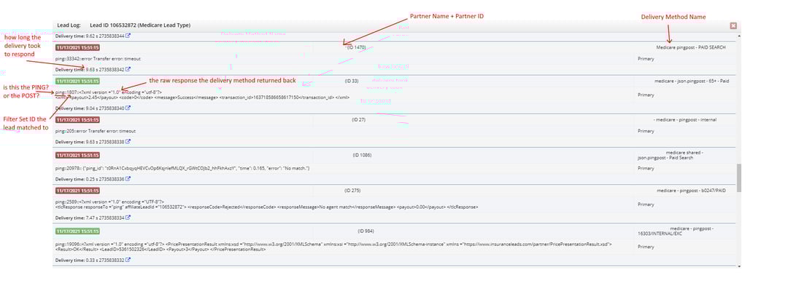The image size is (807, 291).
Task: Open external link icon beside 2735838336
Action: pos(128,179)
